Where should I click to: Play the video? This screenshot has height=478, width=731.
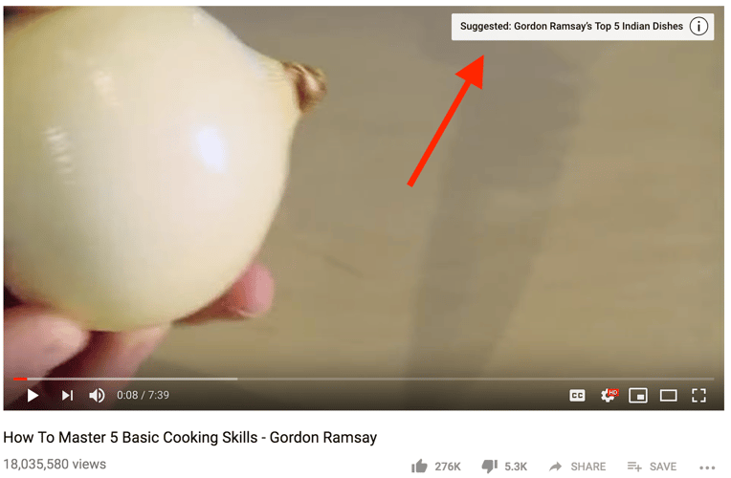click(x=33, y=397)
